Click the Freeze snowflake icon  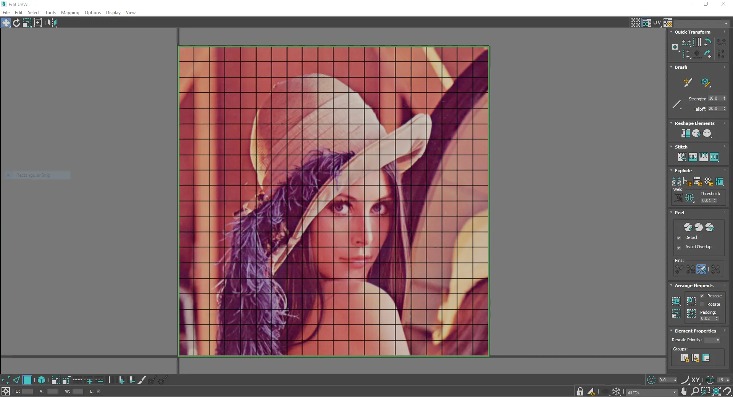point(616,391)
